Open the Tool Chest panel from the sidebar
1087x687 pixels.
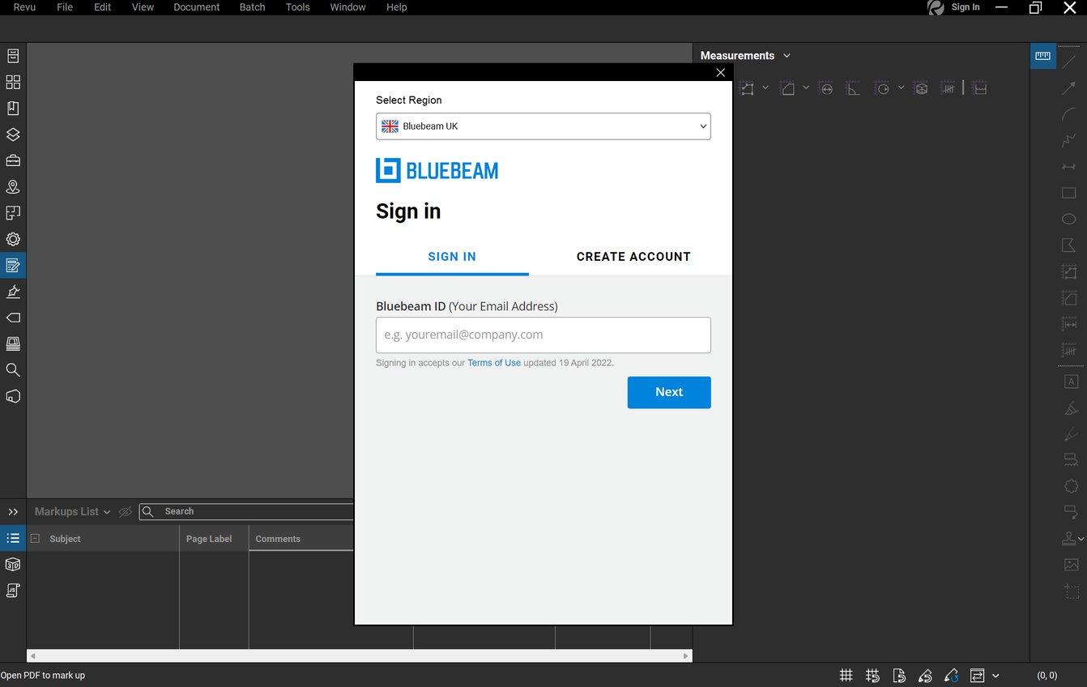coord(12,160)
